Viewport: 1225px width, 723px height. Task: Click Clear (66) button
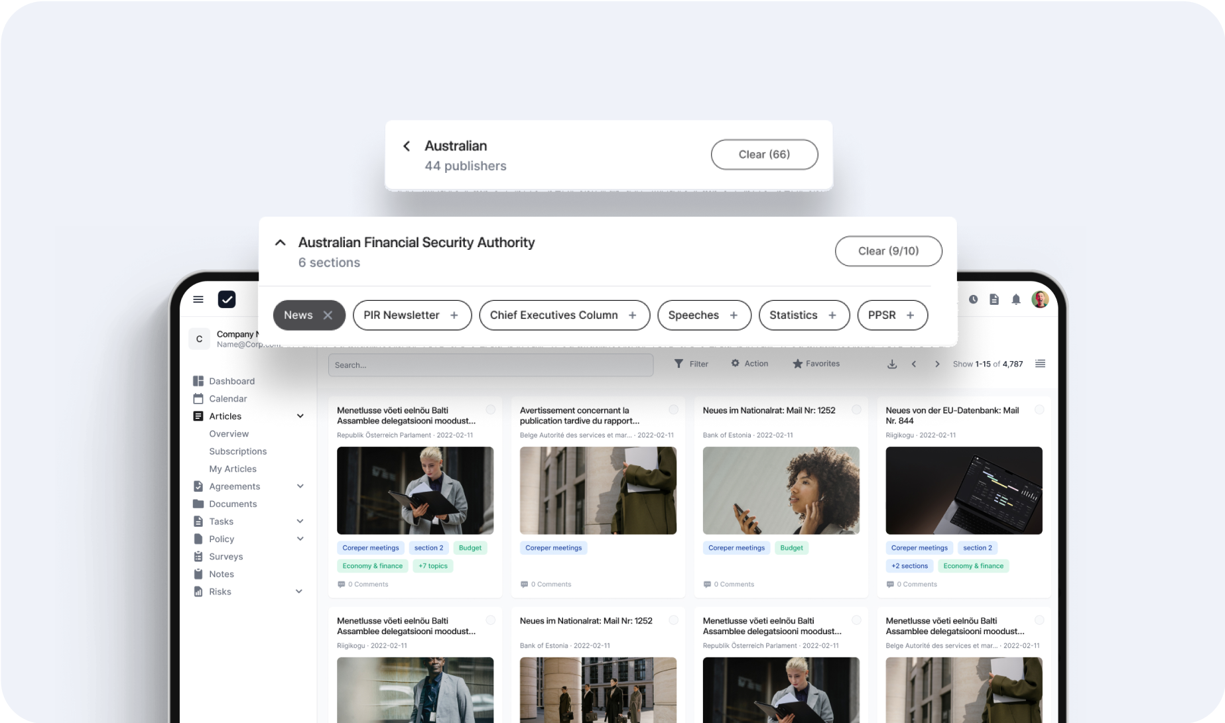[764, 154]
